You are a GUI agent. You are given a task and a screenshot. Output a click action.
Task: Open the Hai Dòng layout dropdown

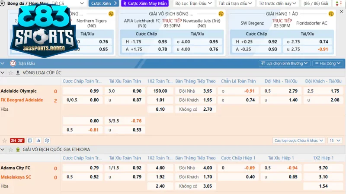(x=328, y=63)
